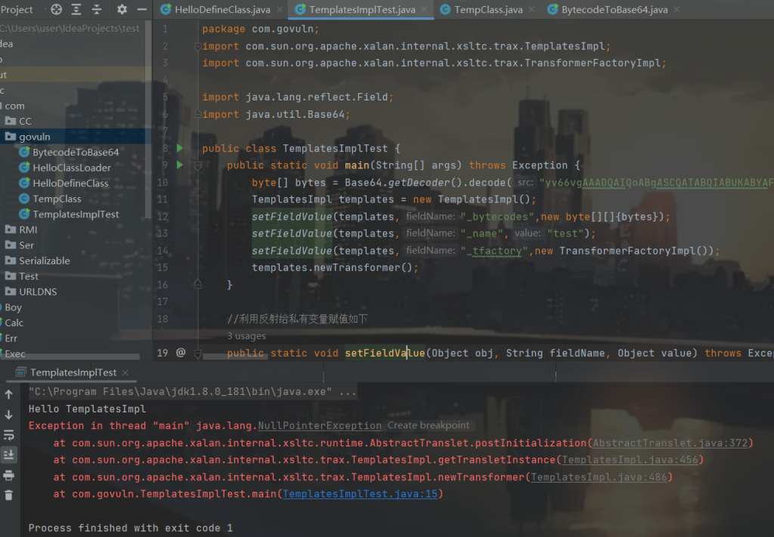The width and height of the screenshot is (774, 537).
Task: Jump to next stack frame with down arrow
Action: 9,413
